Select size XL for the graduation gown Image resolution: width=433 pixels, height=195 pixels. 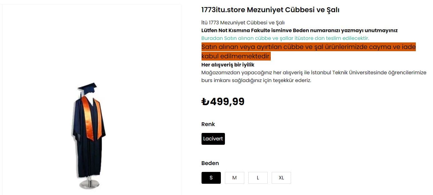pyautogui.click(x=281, y=178)
